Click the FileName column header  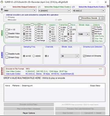pos(16,86)
